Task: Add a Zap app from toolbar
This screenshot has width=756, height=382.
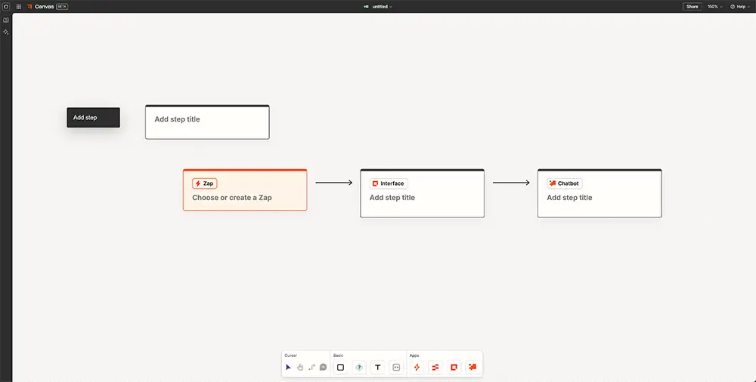Action: click(x=417, y=367)
